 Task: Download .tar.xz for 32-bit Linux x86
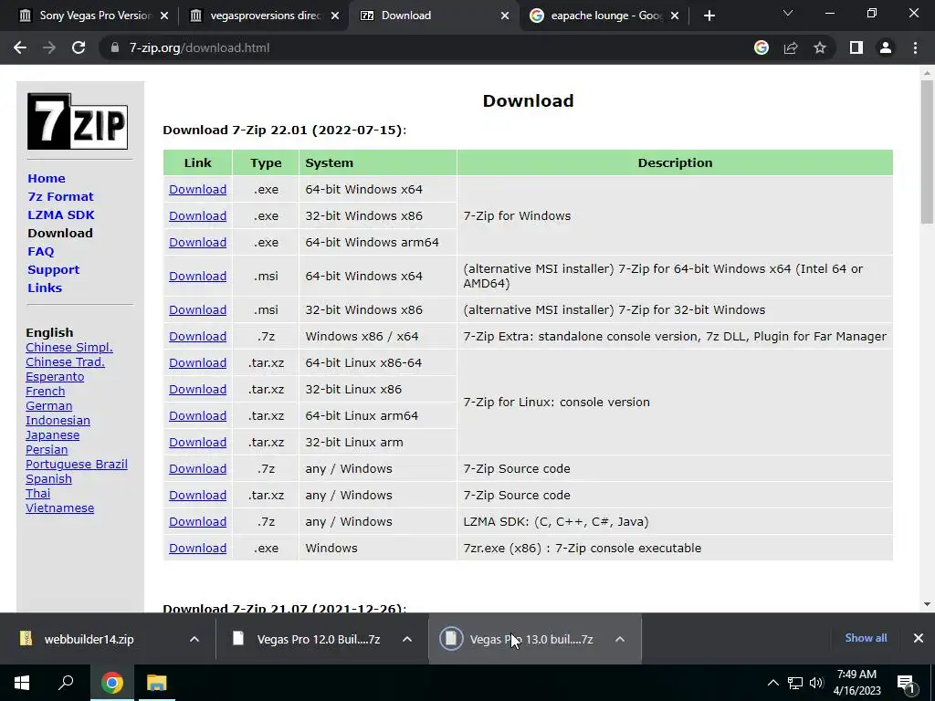point(197,389)
